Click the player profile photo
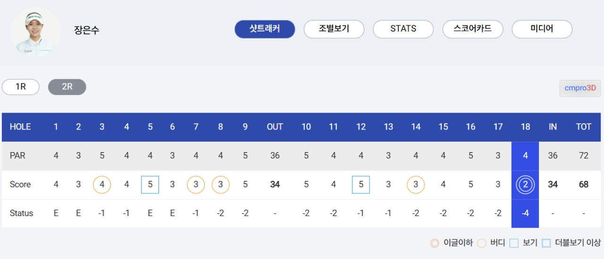 pyautogui.click(x=36, y=32)
